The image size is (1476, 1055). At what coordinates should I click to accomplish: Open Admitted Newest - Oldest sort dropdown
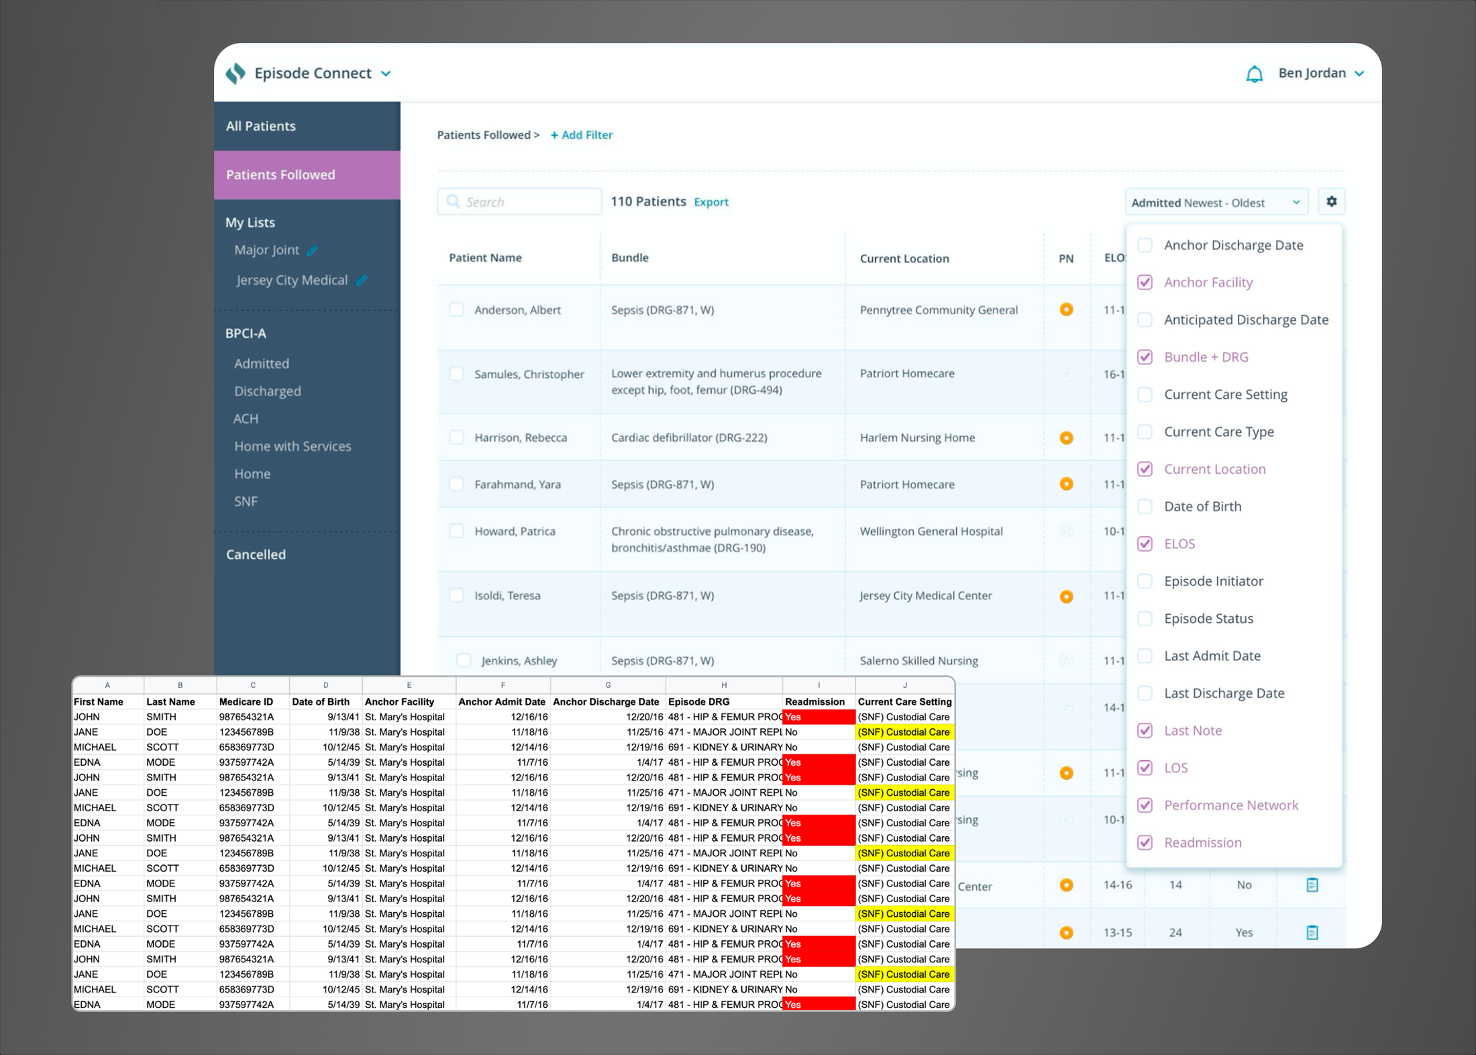1216,202
